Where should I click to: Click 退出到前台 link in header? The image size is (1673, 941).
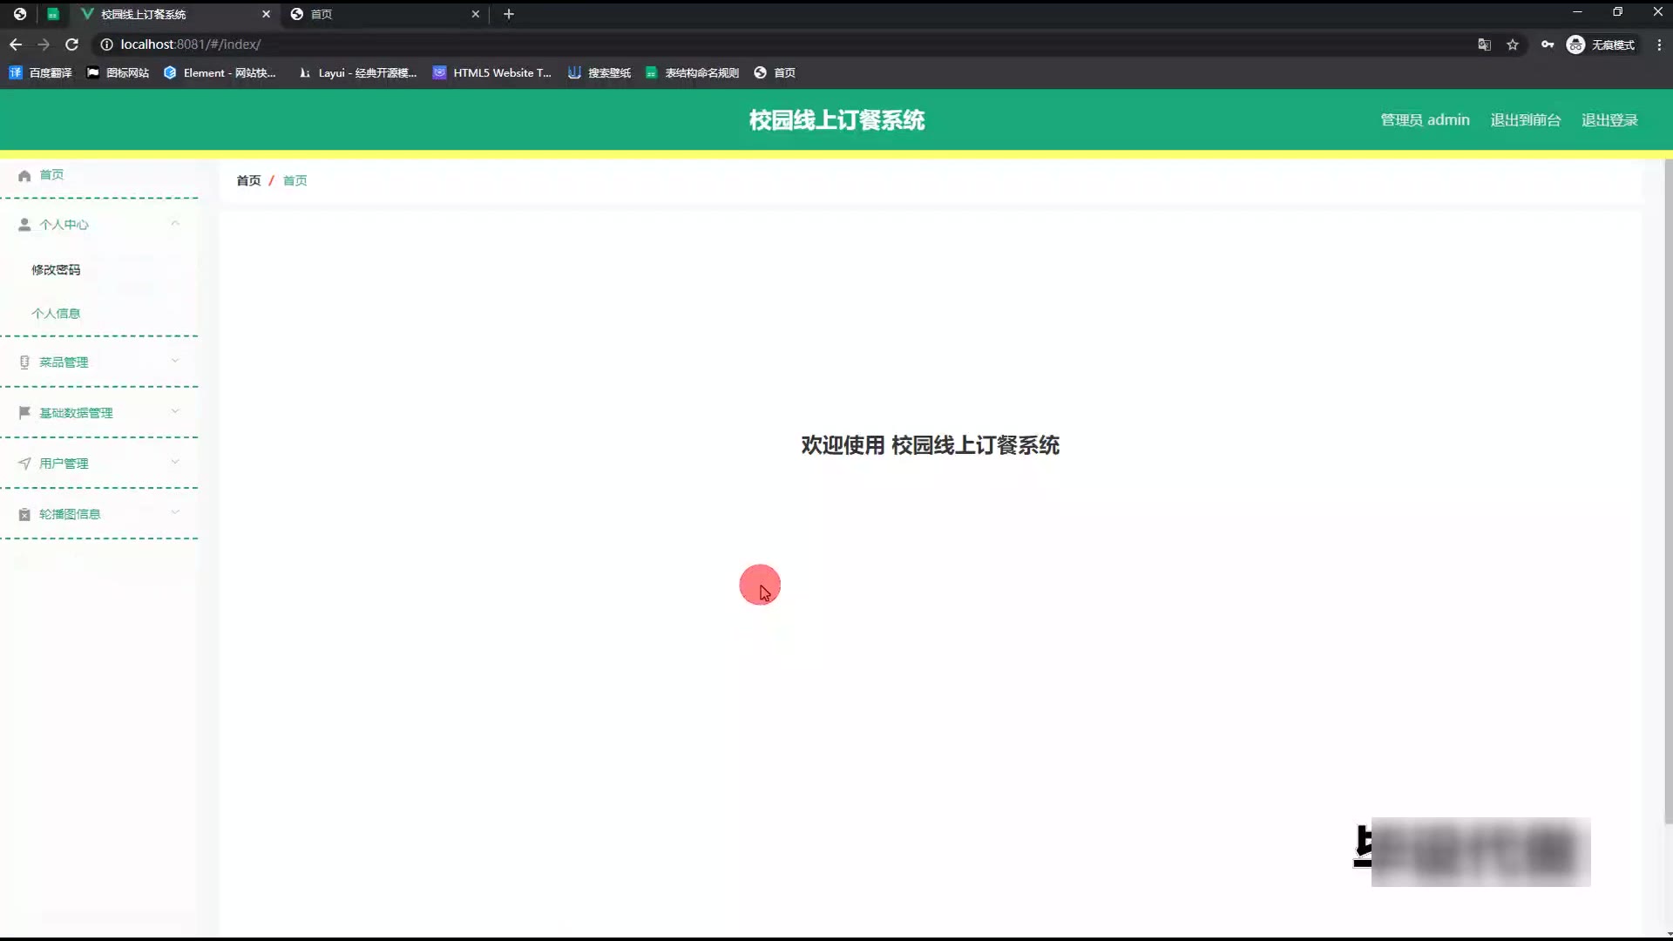coord(1525,120)
